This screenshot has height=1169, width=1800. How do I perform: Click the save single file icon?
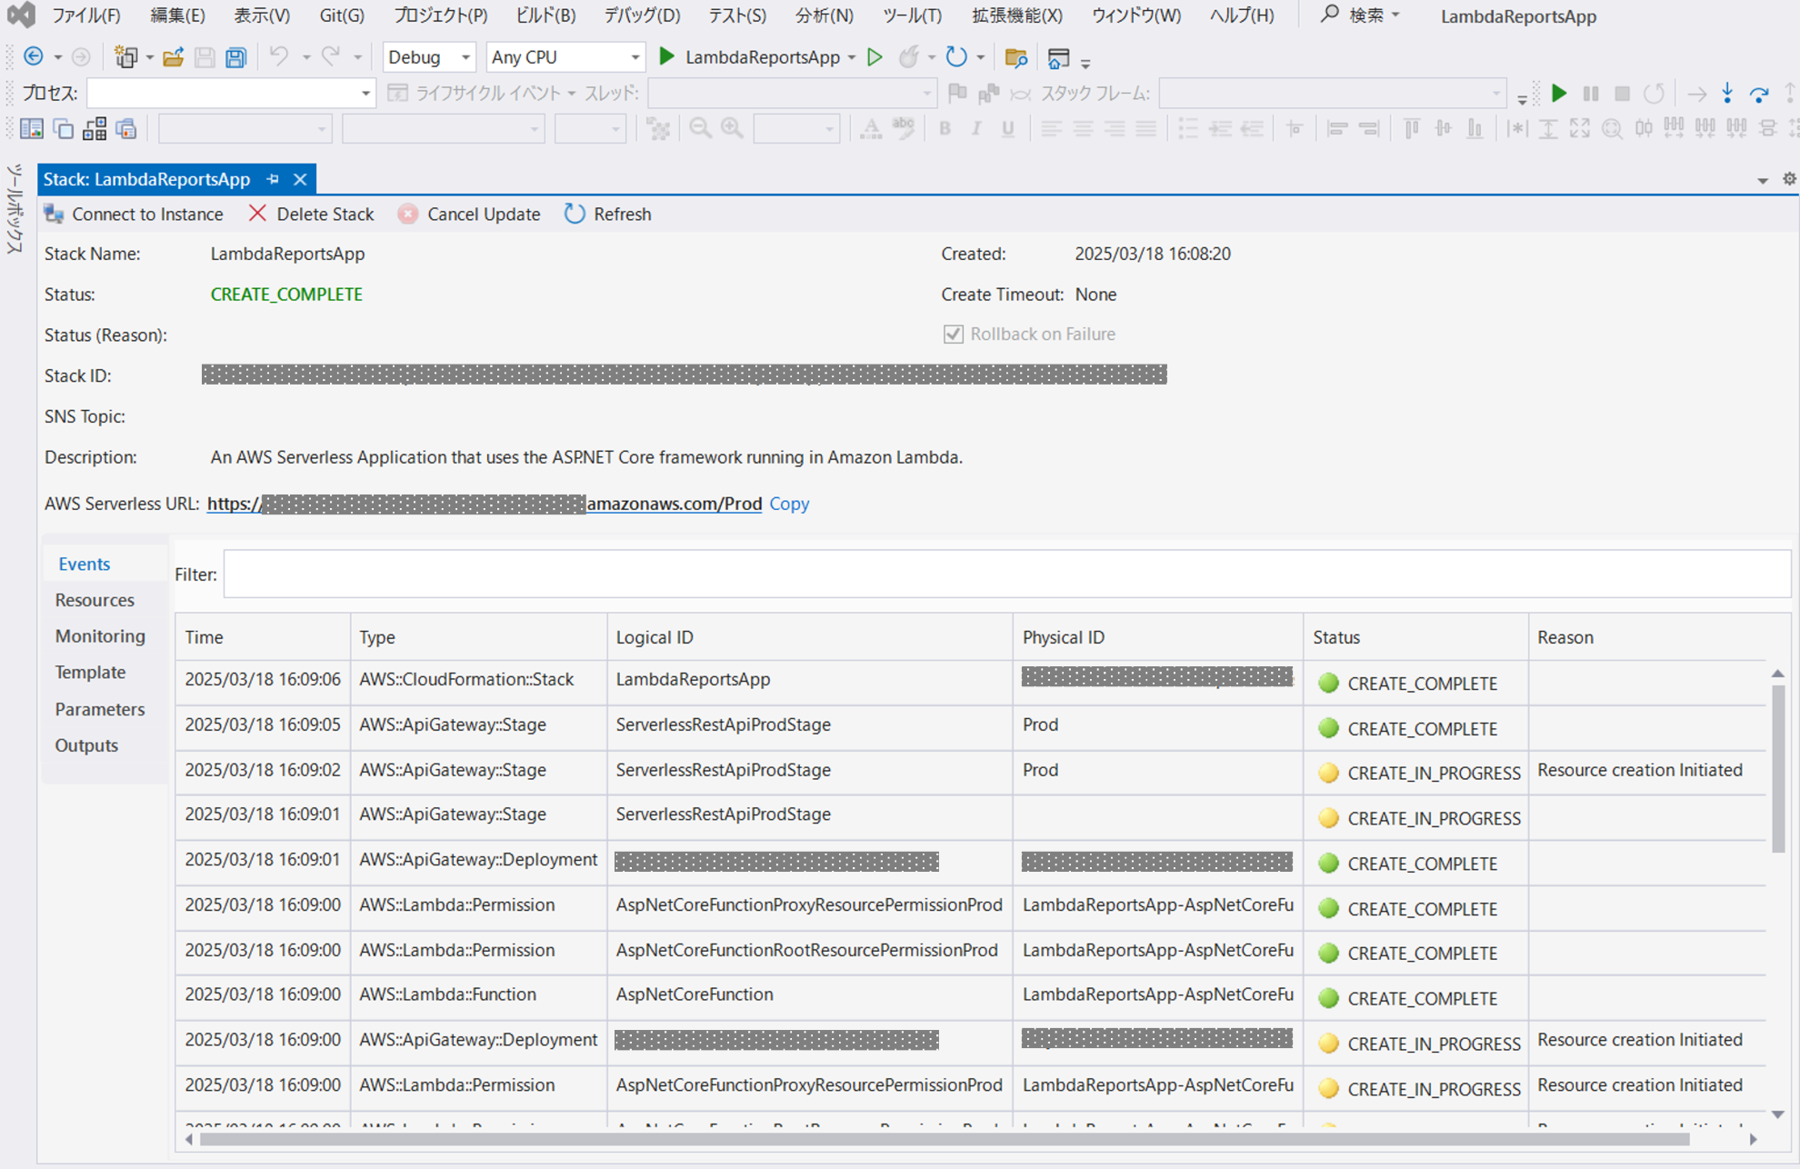205,57
